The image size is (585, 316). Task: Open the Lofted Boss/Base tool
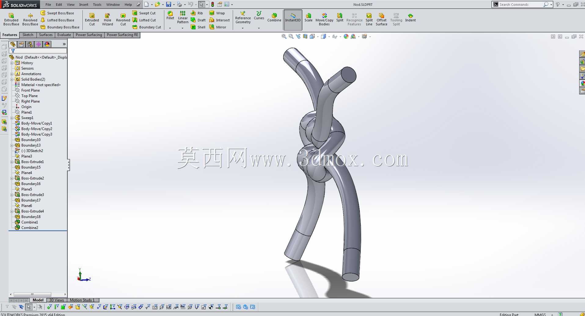click(57, 20)
